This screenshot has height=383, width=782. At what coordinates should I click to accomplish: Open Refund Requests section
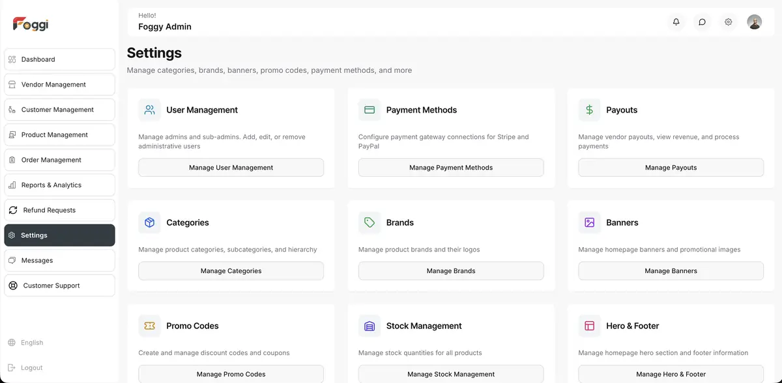(59, 210)
